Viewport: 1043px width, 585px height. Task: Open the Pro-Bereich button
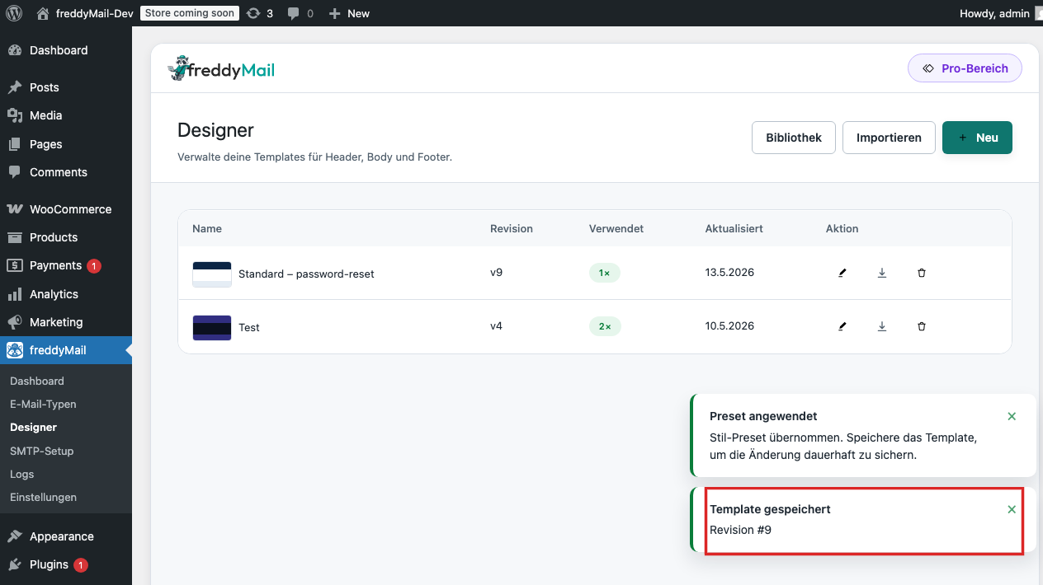(x=965, y=68)
